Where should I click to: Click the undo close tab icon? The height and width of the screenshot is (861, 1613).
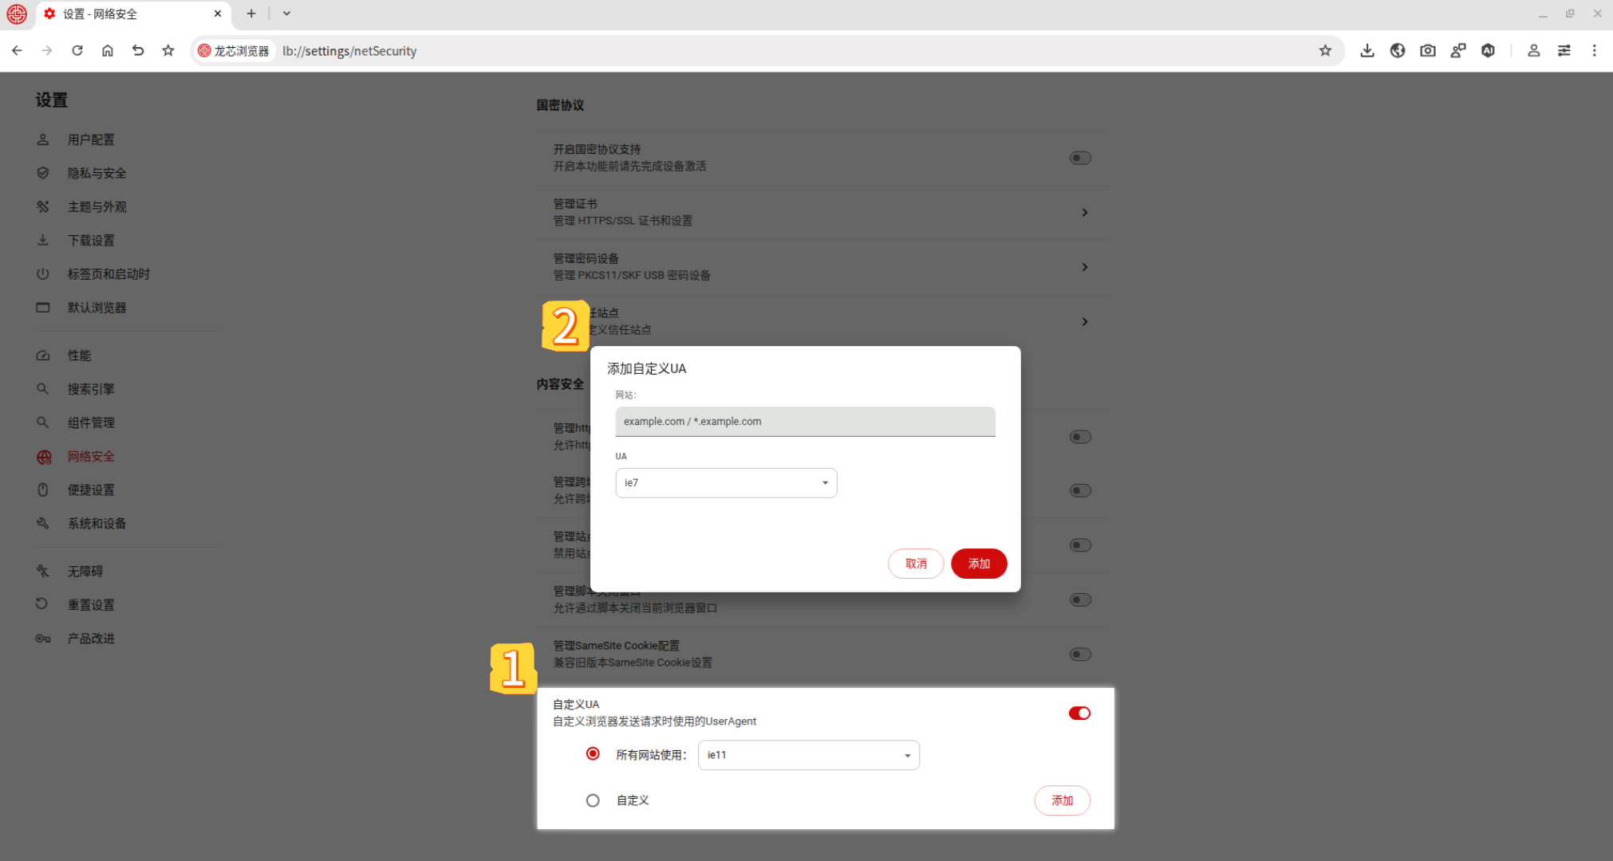pos(138,51)
